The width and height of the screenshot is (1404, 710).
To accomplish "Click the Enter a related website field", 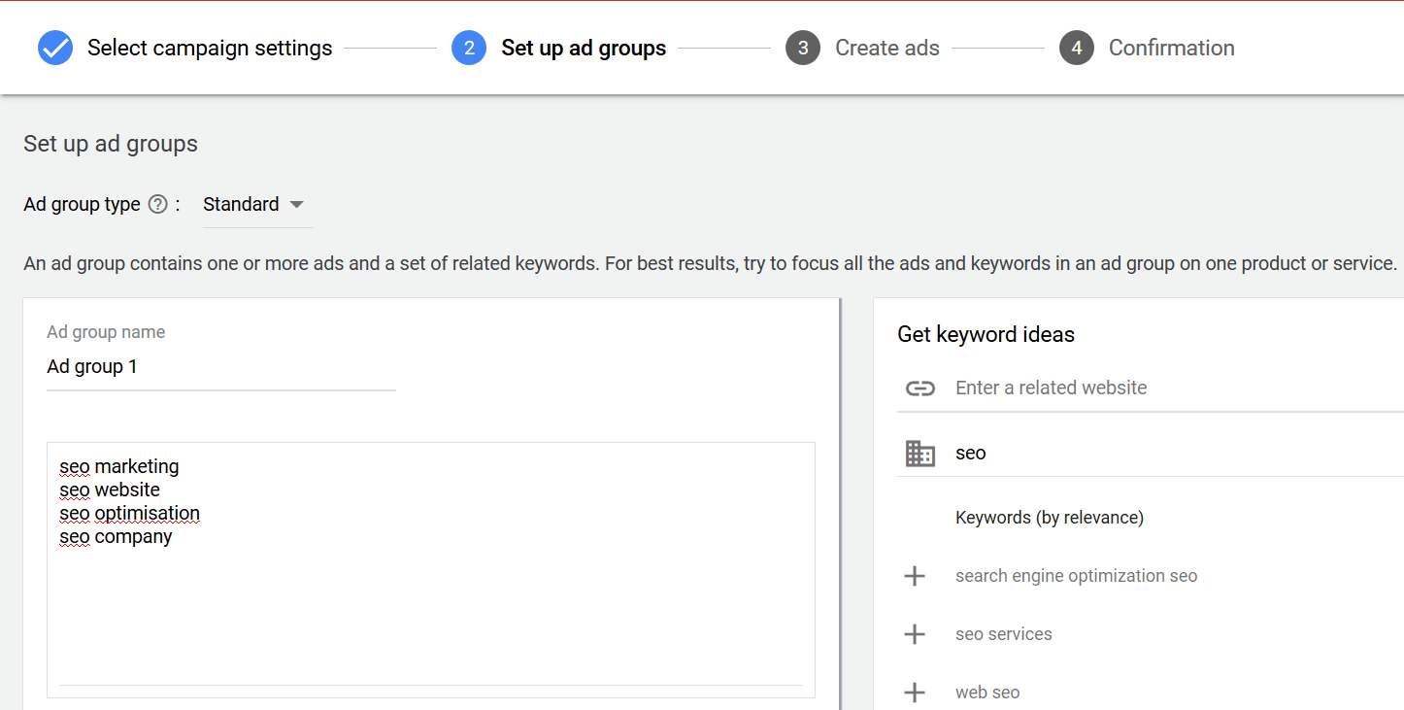I will [1052, 388].
